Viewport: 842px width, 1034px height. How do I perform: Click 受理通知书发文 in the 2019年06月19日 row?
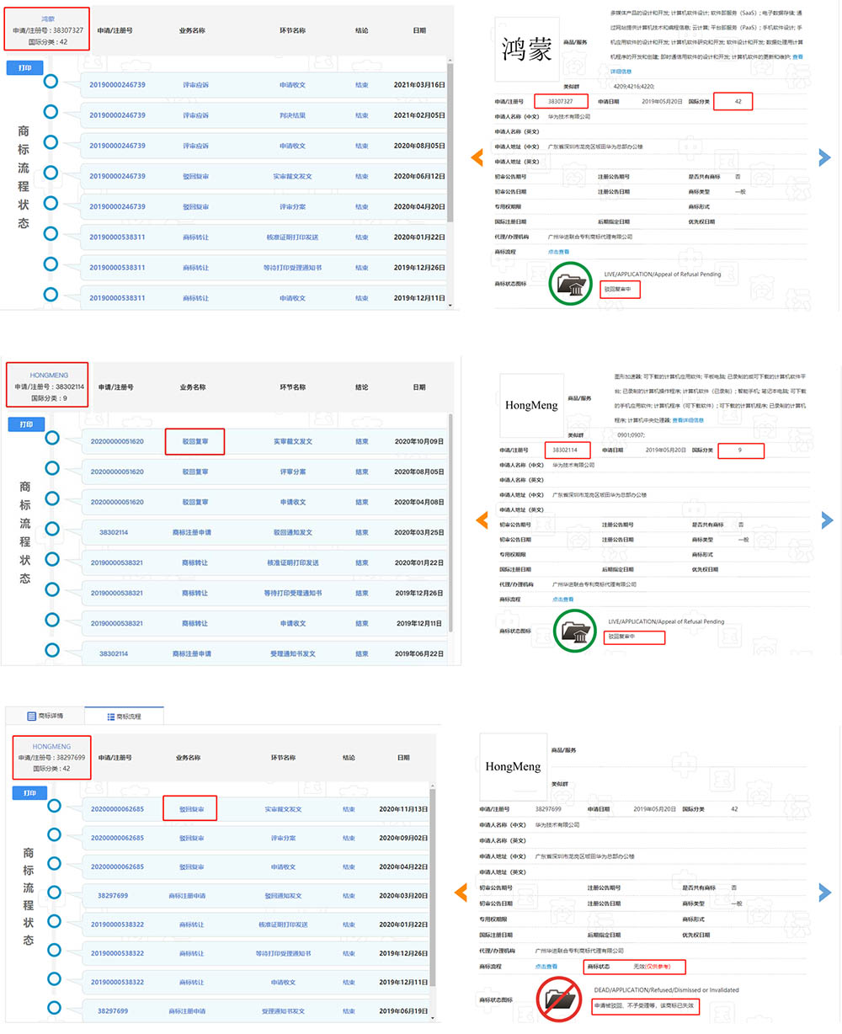[284, 1010]
